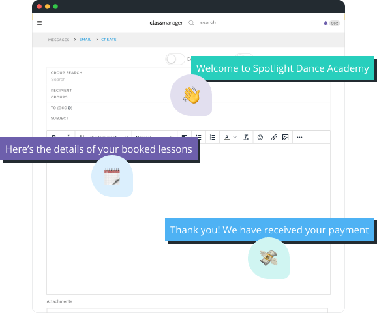Expand the text color dropdown arrow
Screen dimensions: 377x313
click(x=235, y=138)
